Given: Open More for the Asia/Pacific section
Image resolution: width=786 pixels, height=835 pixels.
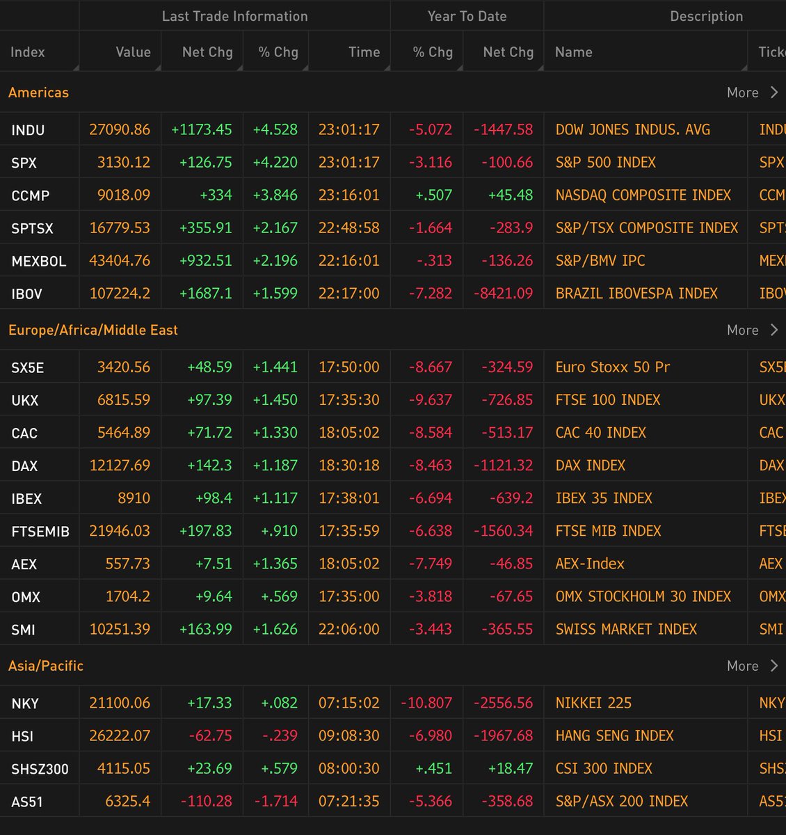Looking at the screenshot, I should (753, 666).
